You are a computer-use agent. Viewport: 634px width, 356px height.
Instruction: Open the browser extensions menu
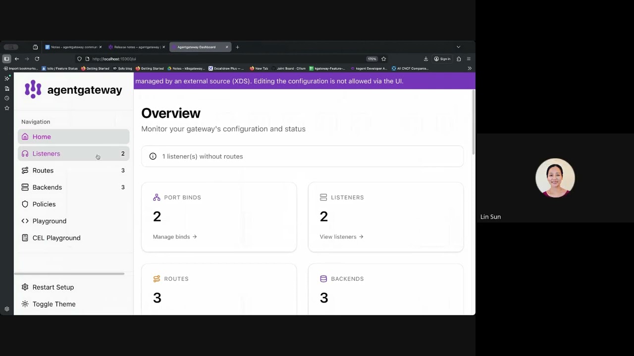459,59
